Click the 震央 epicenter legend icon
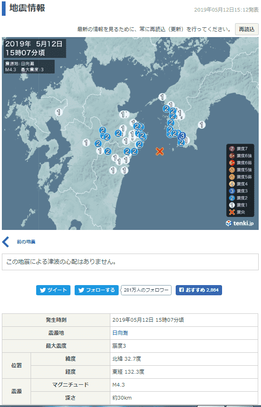The height and width of the screenshot is (407, 261). click(232, 212)
